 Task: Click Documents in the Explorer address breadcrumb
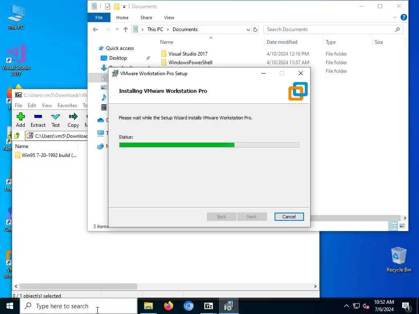click(185, 29)
